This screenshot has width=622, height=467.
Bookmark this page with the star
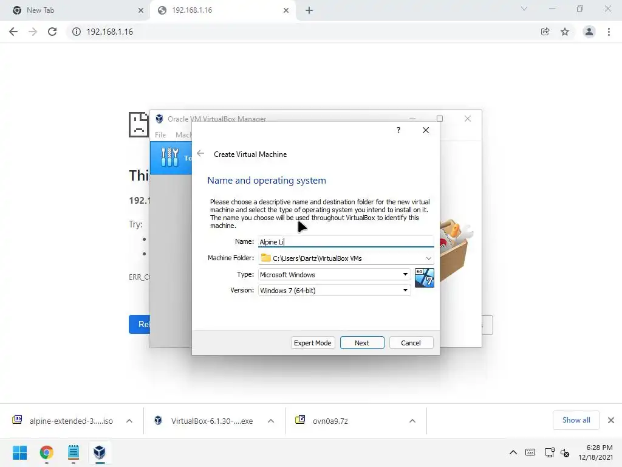565,32
